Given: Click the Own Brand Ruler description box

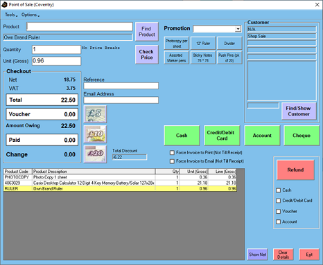Looking at the screenshot, I should pos(68,37).
